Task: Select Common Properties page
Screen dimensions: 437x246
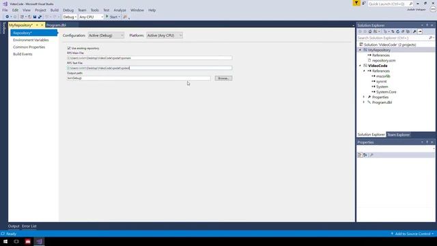Action: [x=29, y=47]
